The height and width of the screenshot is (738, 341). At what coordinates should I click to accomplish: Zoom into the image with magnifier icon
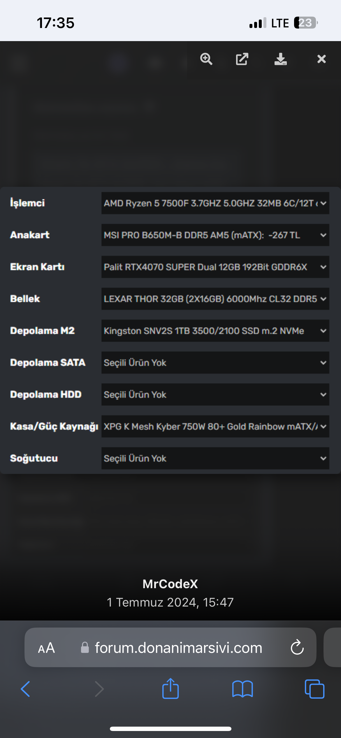click(x=206, y=59)
